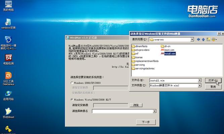This screenshot has width=224, height=134.
Task: Go back with the blue arrow button
Action: 198,40
